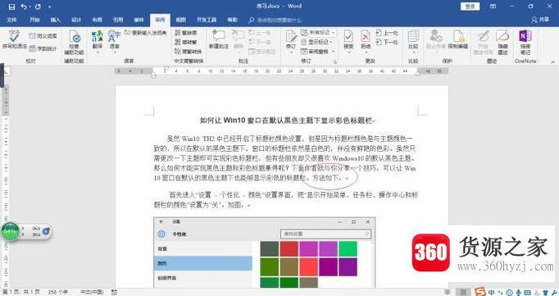Click paragraph starting 首先进入

[285, 200]
